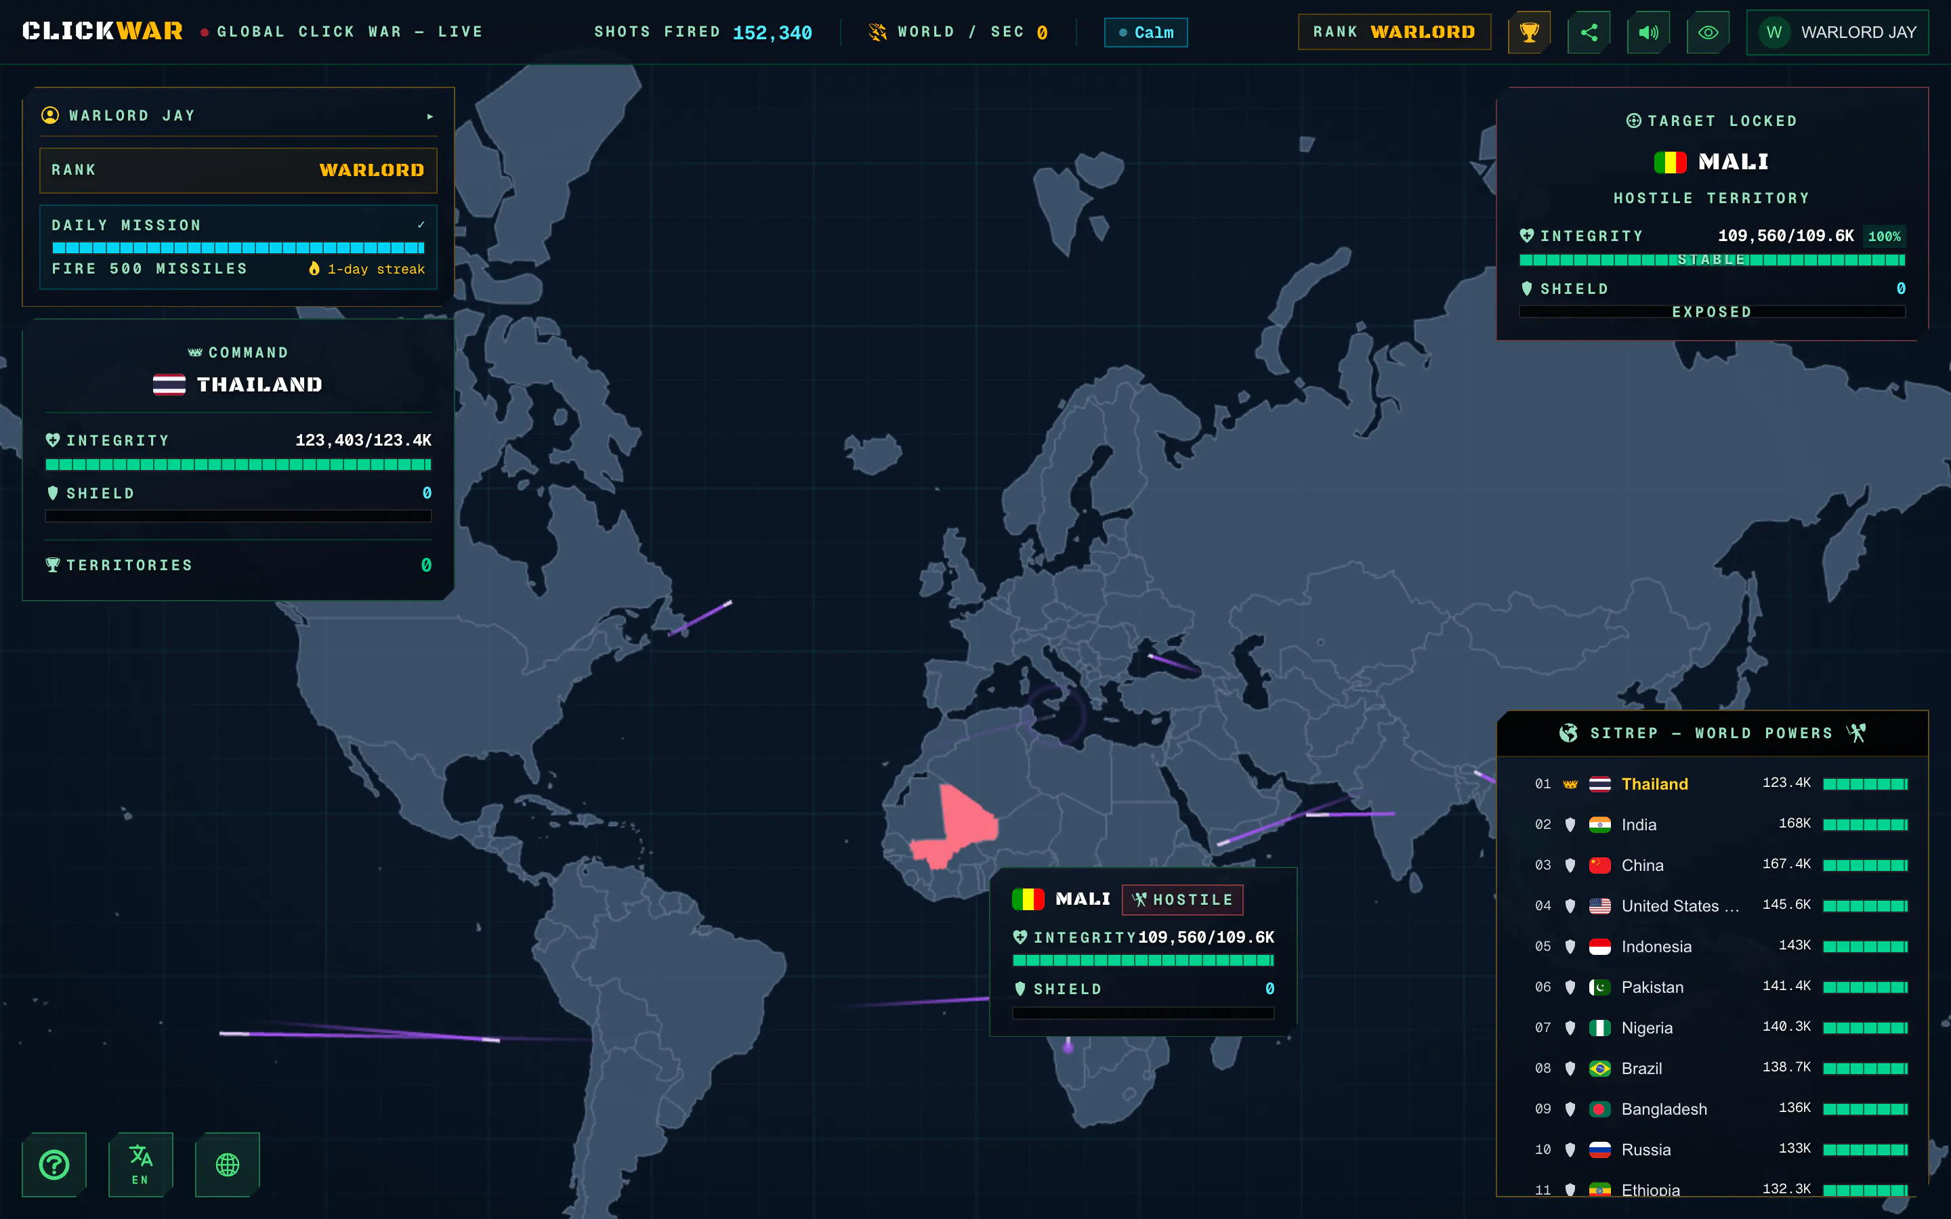Click the daily mission progress bar
The width and height of the screenshot is (1951, 1219).
(238, 247)
